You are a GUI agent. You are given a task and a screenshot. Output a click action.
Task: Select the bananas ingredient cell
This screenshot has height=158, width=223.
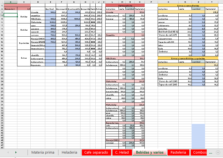112,19
